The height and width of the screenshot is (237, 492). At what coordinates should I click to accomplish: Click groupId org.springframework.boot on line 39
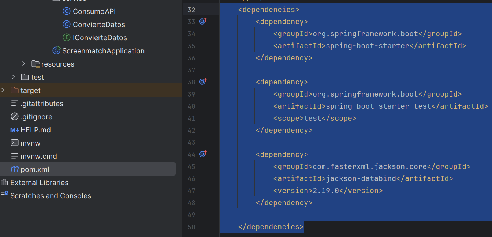368,94
